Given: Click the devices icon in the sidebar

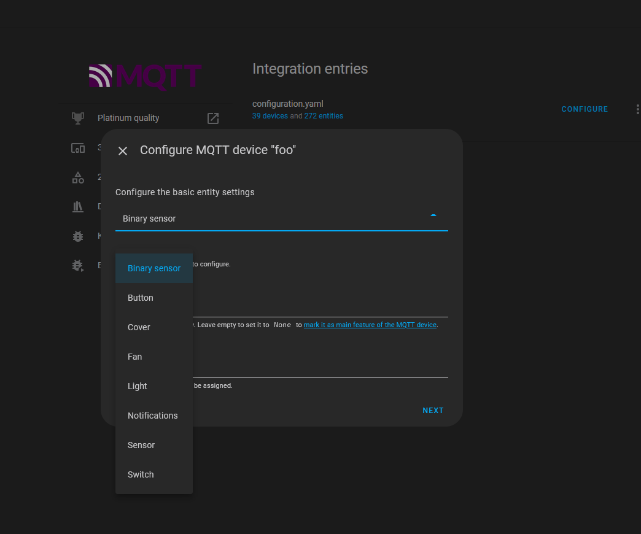Looking at the screenshot, I should point(78,147).
